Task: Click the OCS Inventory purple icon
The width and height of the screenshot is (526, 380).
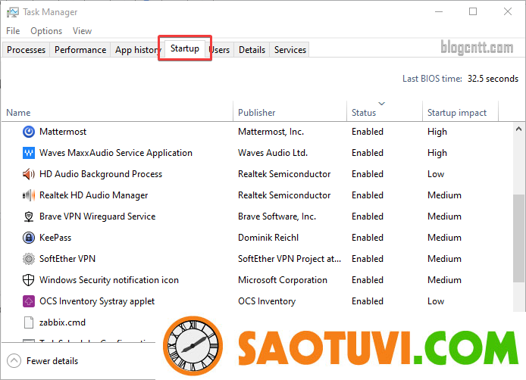Action: click(x=29, y=301)
